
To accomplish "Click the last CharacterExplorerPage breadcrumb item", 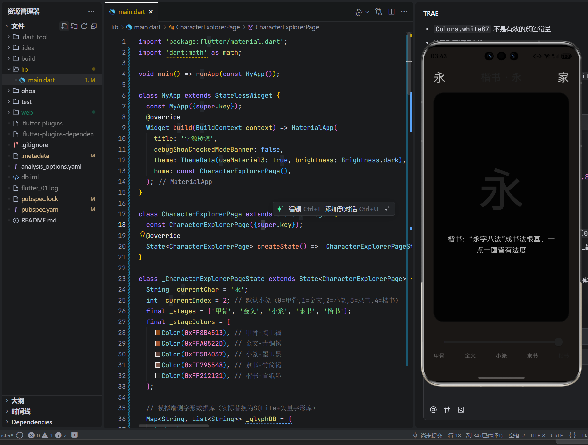I will tap(287, 27).
